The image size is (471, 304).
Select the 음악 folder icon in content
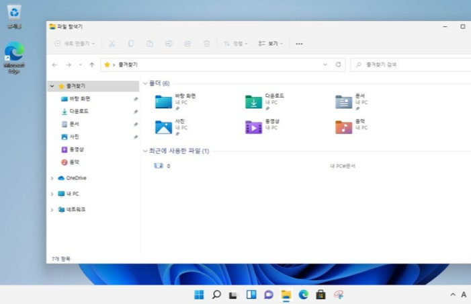[x=343, y=127]
